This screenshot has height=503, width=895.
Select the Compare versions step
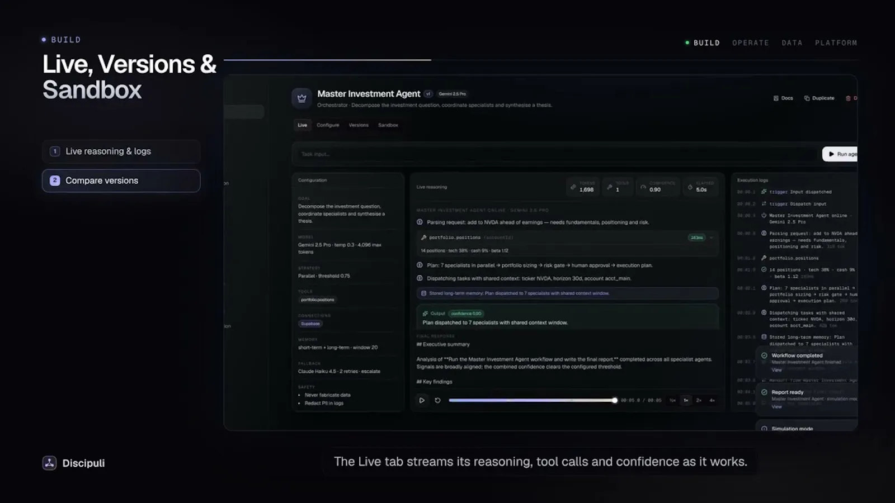point(121,181)
